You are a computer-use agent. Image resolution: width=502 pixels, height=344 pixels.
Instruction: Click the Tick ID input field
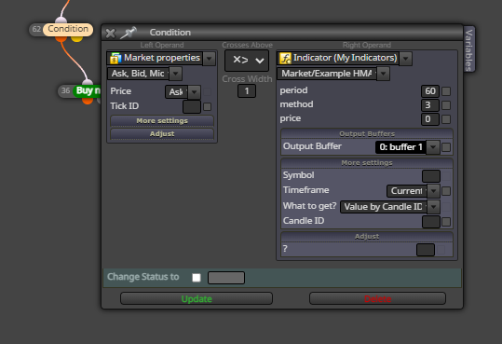point(192,106)
